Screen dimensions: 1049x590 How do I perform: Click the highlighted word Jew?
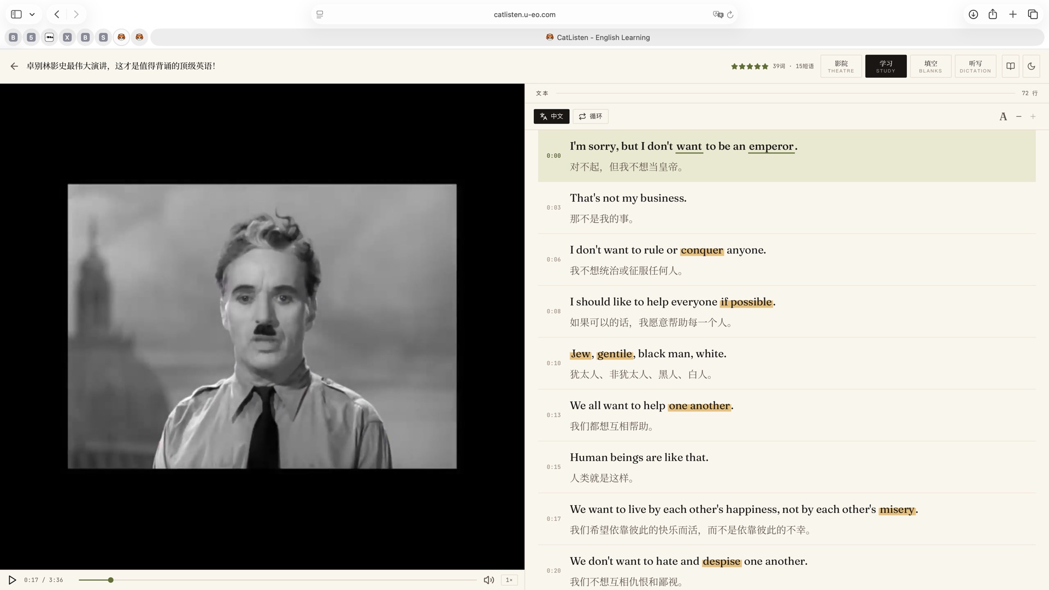(x=580, y=354)
